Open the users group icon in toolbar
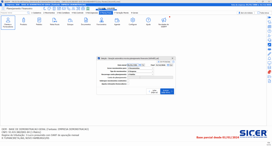272x146 pixels. [x=73, y=8]
